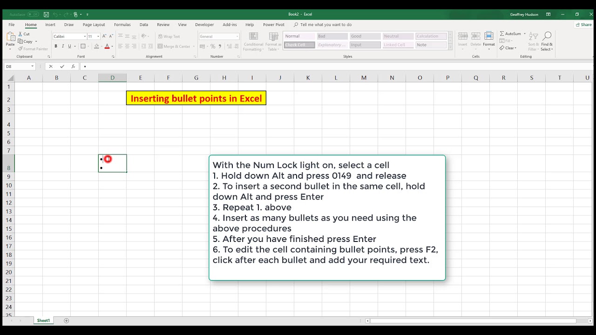This screenshot has width=596, height=335.
Task: Toggle Wrap Text
Action: click(x=169, y=36)
